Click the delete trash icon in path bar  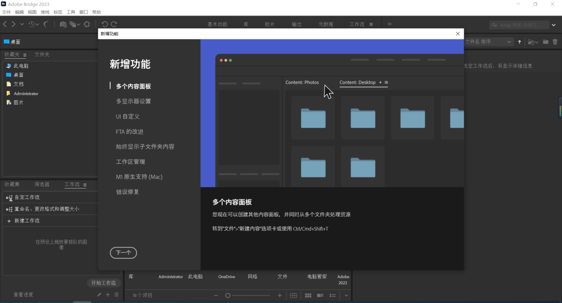555,42
